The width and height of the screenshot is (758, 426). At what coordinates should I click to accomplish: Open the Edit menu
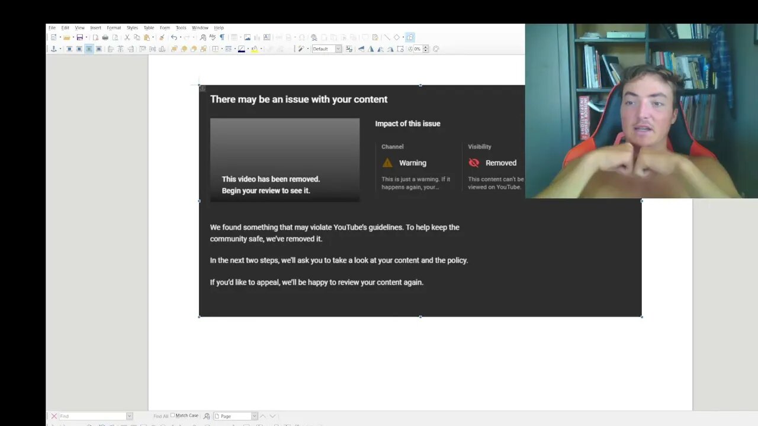tap(65, 28)
